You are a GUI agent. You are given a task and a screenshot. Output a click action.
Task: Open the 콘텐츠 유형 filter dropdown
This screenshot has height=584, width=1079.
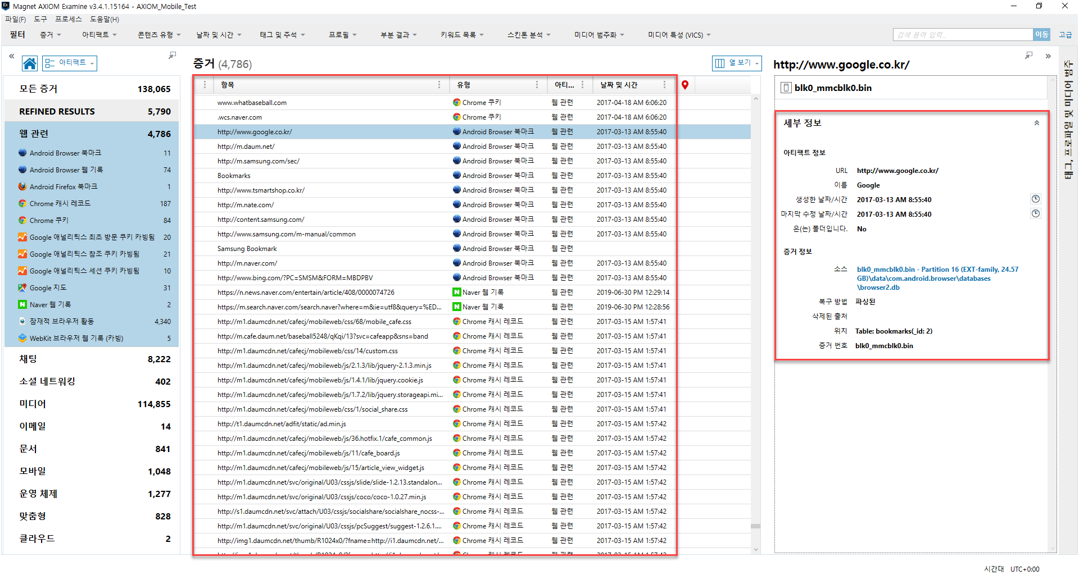click(x=159, y=35)
